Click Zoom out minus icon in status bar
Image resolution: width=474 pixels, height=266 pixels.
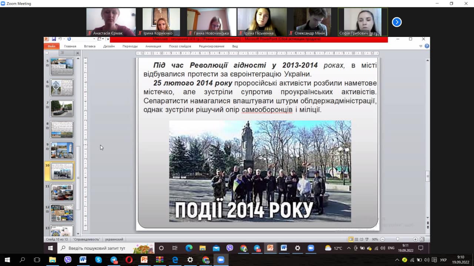pos(383,239)
